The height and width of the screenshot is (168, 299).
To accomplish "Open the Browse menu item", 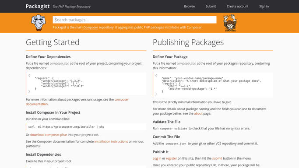I will tap(190, 6).
